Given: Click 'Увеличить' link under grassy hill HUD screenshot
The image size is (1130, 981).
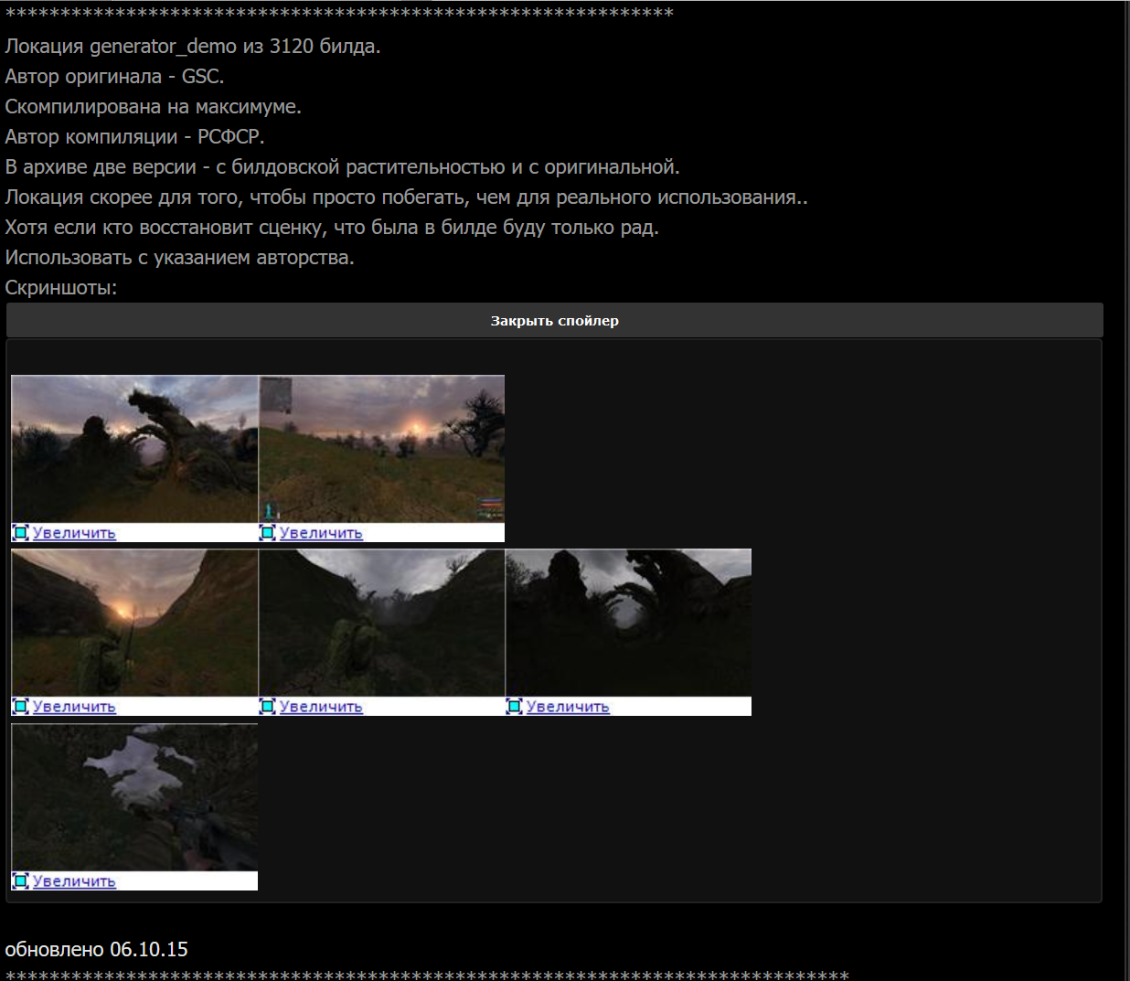Looking at the screenshot, I should pyautogui.click(x=321, y=533).
